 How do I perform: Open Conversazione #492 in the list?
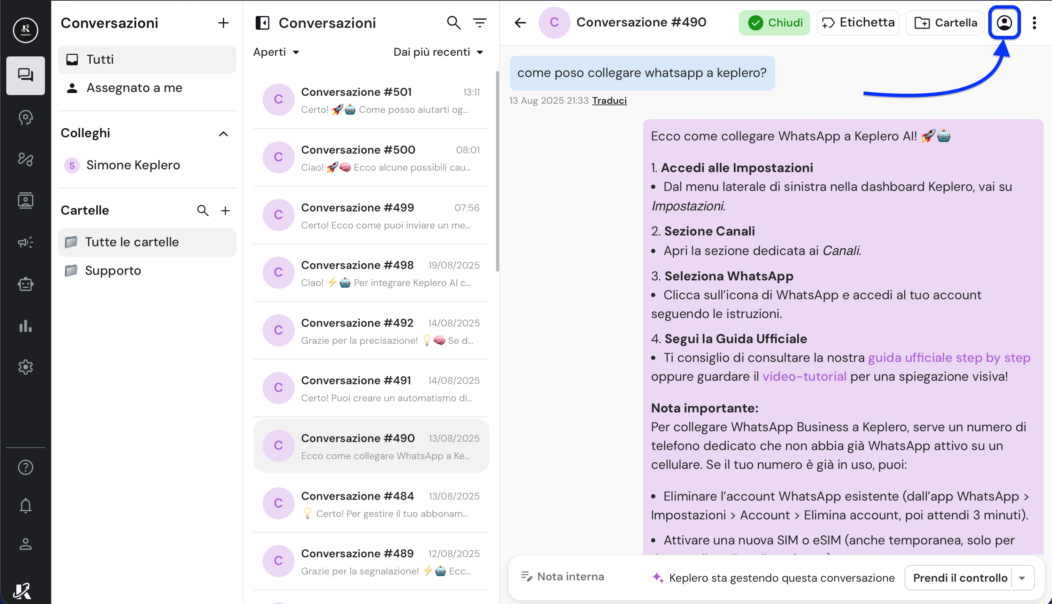[x=371, y=331]
